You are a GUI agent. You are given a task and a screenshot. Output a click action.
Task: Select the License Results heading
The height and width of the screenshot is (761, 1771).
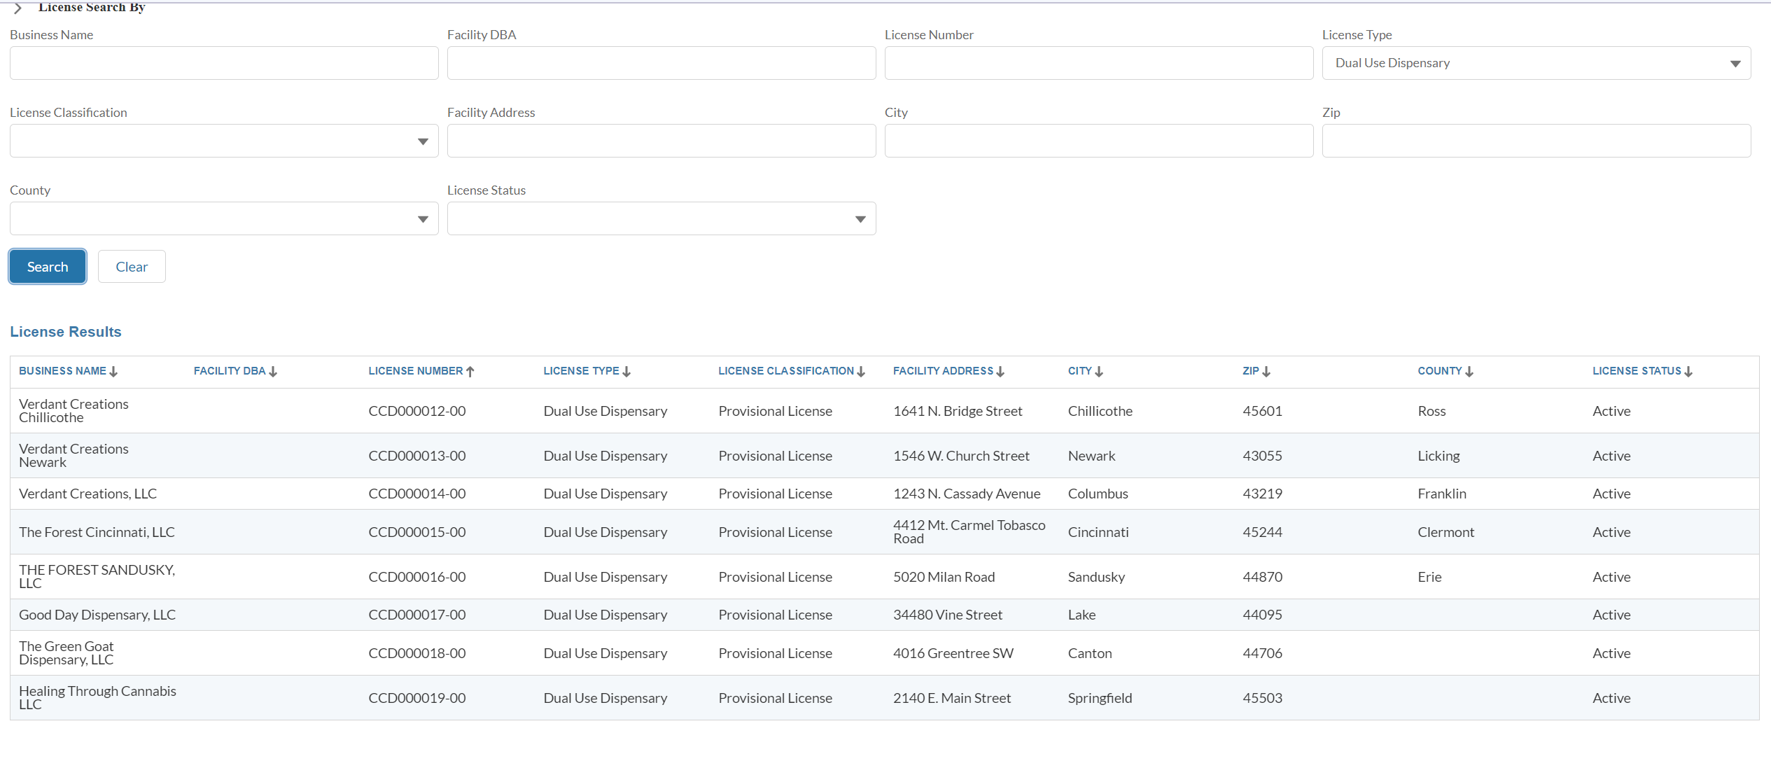66,332
